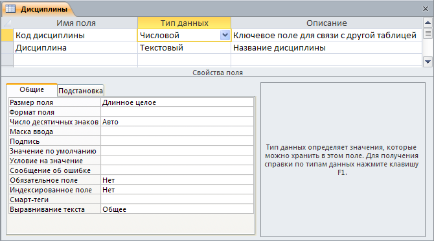Click the Название дисциплины description cell
This screenshot has height=241, width=434.
tap(326, 47)
